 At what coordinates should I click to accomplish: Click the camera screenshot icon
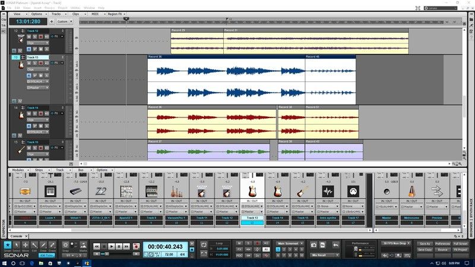[x=313, y=244]
